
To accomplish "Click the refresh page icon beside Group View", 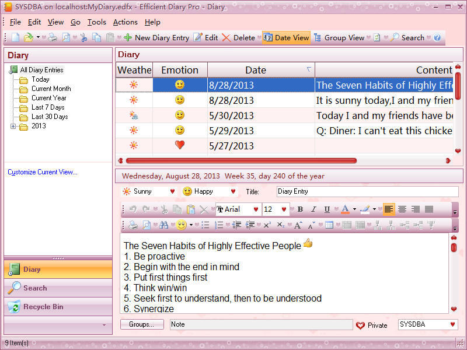I will 377,37.
